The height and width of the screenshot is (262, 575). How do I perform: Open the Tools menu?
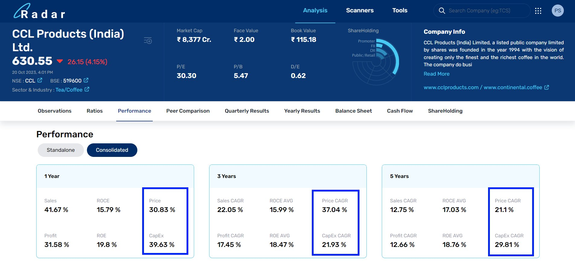400,11
